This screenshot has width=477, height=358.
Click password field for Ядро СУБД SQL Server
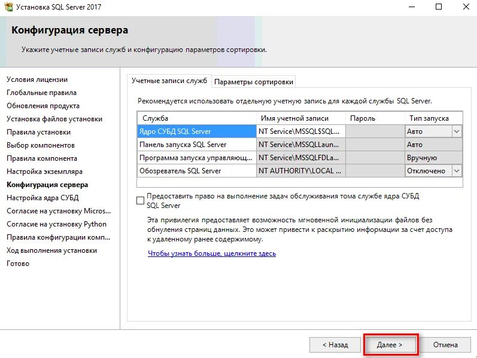pos(375,131)
